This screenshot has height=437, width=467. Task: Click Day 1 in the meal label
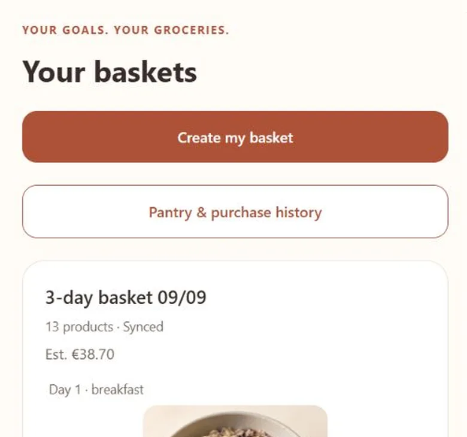point(65,390)
